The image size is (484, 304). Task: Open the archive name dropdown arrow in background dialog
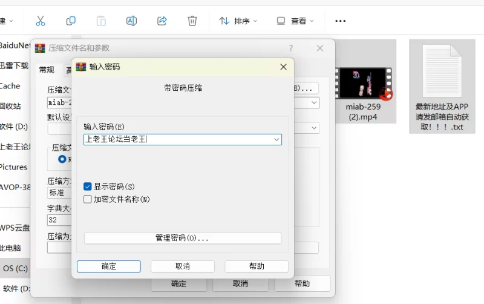point(314,102)
